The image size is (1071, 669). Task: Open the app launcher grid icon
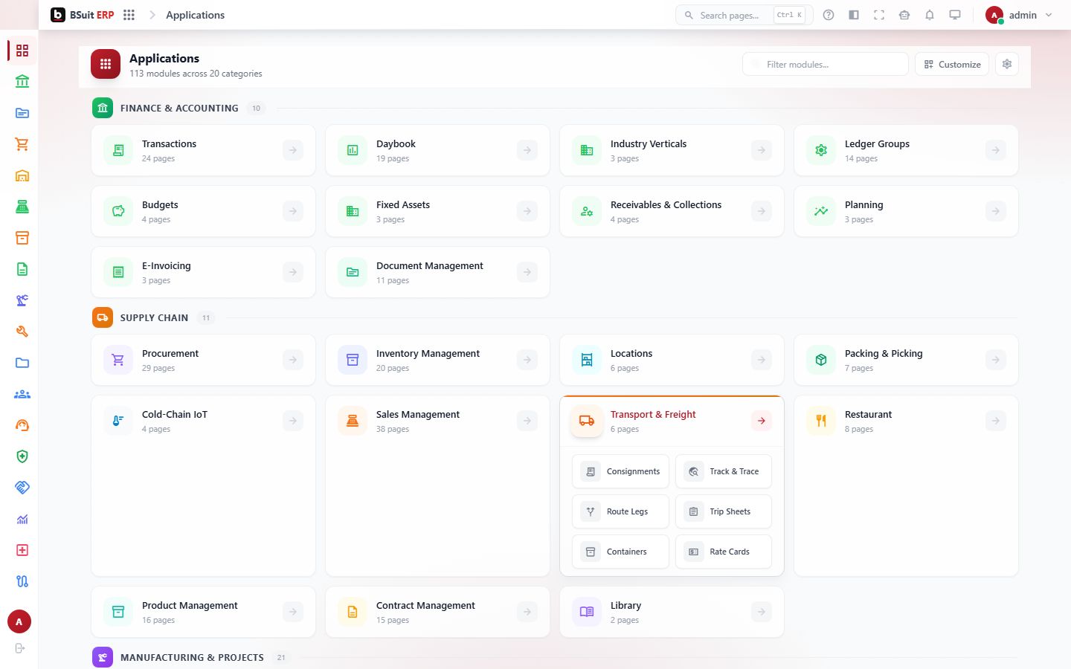(x=129, y=15)
